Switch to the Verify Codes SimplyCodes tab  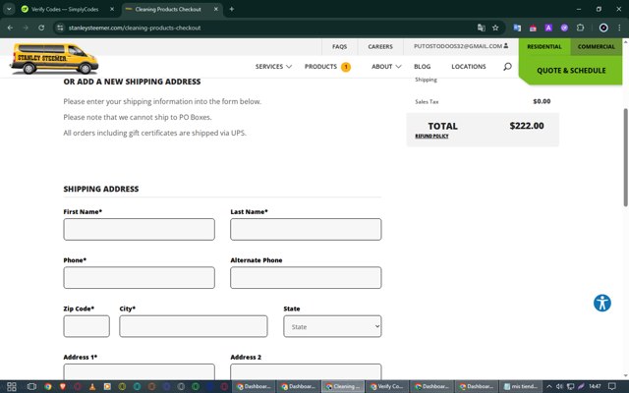point(67,9)
